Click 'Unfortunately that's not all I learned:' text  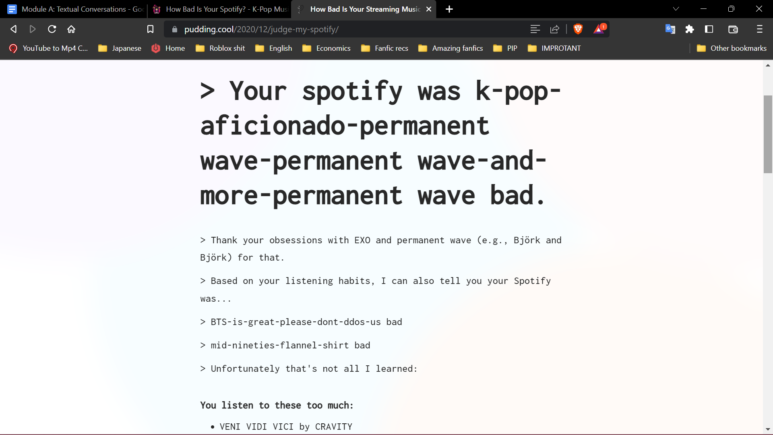coord(309,369)
